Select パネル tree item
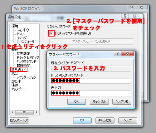Image resolution: width=156 pixels, height=133 pixels. click(21, 34)
